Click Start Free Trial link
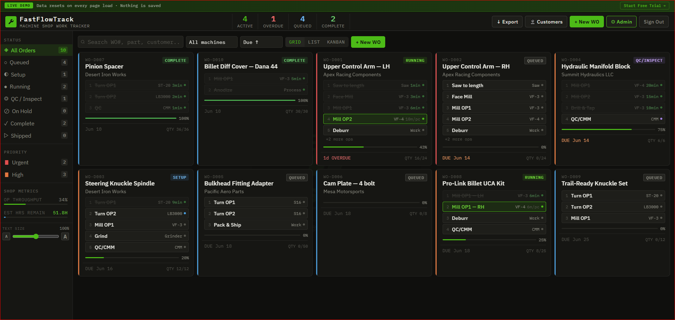The width and height of the screenshot is (675, 320). click(x=645, y=6)
